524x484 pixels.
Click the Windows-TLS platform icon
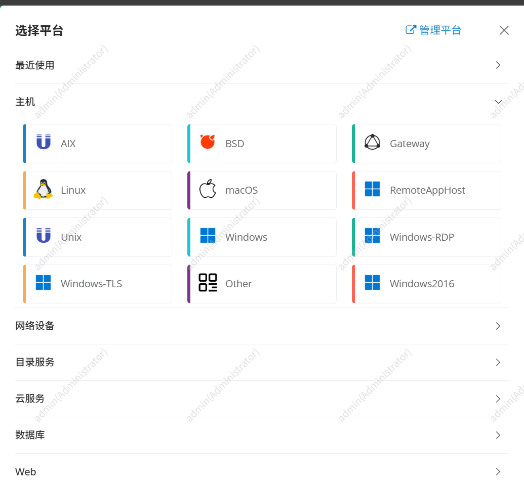[44, 283]
